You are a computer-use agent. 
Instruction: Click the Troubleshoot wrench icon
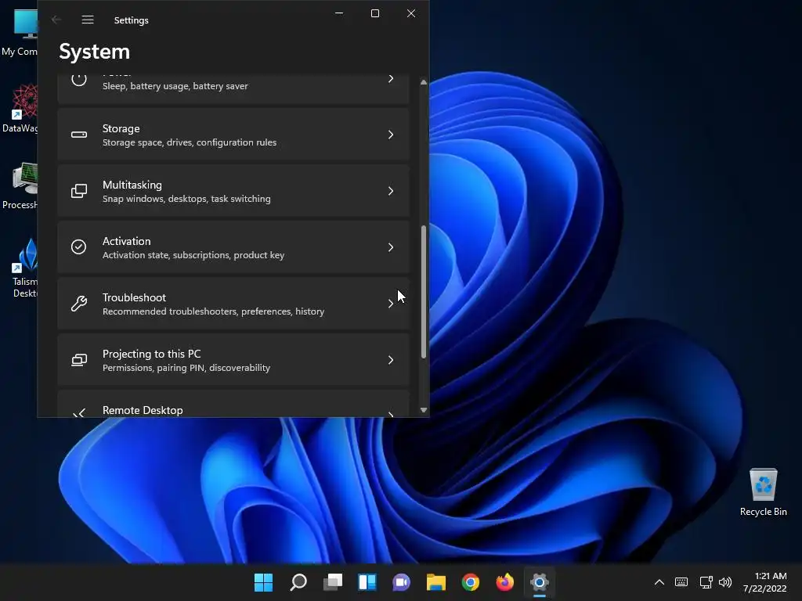(x=79, y=303)
